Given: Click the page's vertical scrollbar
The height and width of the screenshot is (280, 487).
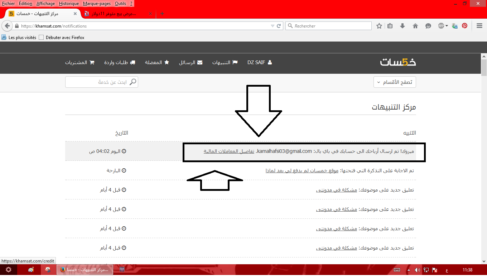Looking at the screenshot, I should tap(484, 161).
